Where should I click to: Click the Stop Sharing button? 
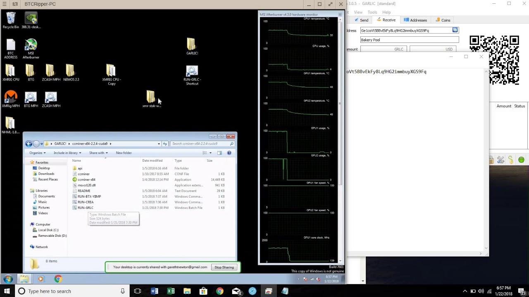coord(224,267)
